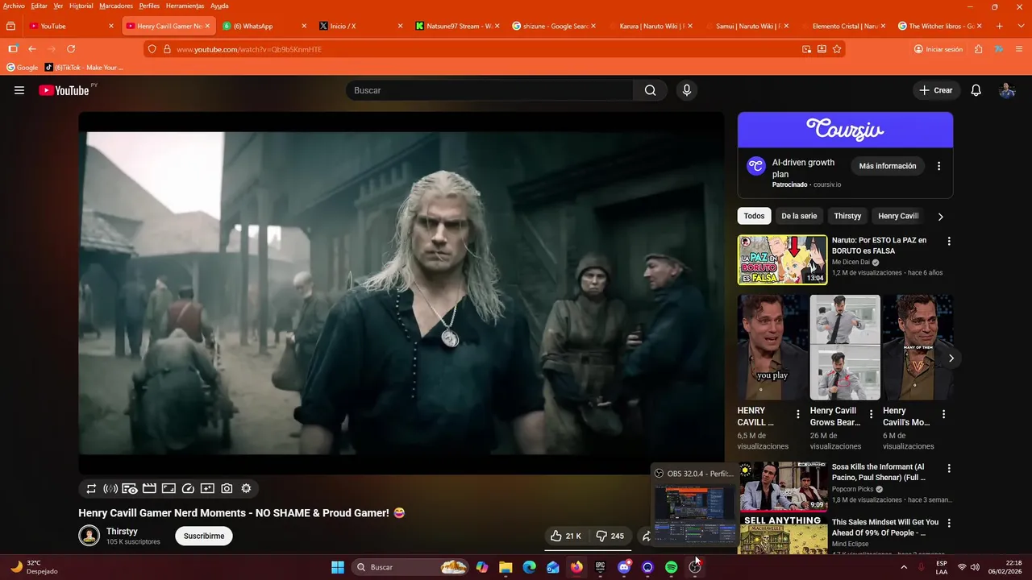Image resolution: width=1032 pixels, height=580 pixels.
Task: Open the Thirstyy channel name link
Action: [x=122, y=532]
